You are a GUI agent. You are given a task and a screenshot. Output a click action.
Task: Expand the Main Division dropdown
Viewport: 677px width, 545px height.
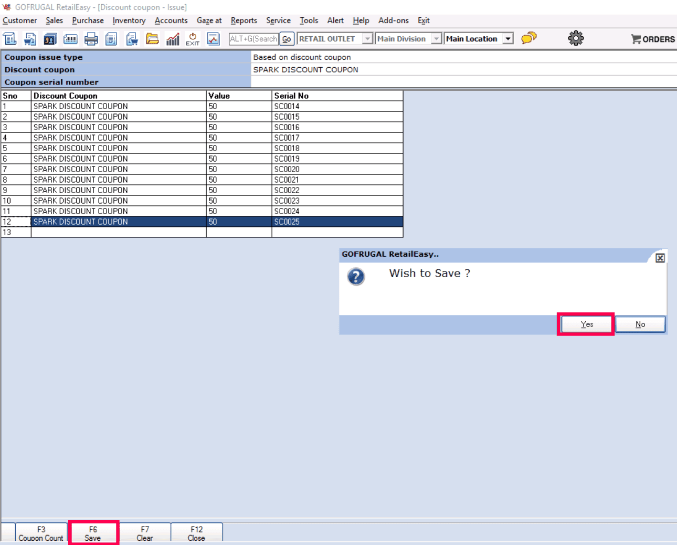(x=436, y=39)
